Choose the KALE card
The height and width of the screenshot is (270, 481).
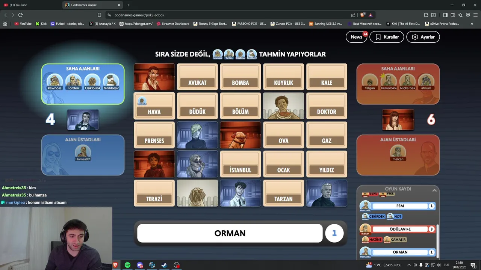327,77
